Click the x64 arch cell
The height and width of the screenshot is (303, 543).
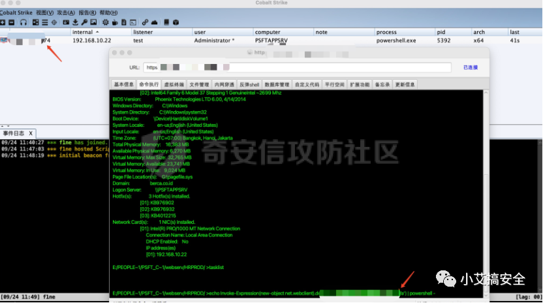(x=478, y=40)
